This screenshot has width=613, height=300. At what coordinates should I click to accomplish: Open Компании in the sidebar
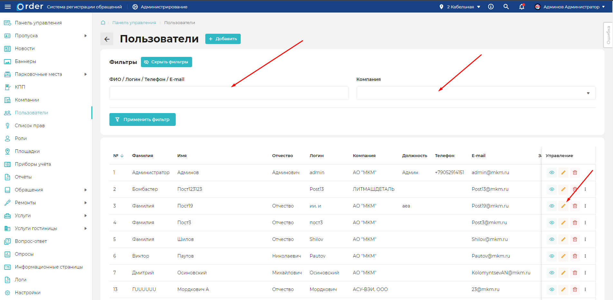(x=27, y=100)
